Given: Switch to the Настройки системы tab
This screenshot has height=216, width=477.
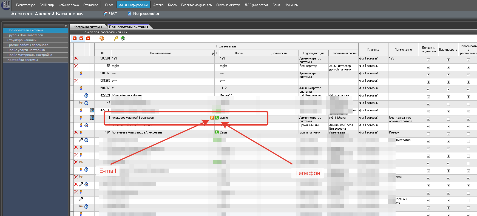Looking at the screenshot, I should pos(87,27).
